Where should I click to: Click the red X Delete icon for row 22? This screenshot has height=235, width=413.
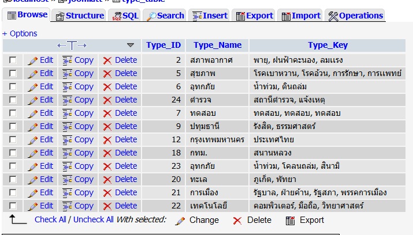pyautogui.click(x=107, y=206)
